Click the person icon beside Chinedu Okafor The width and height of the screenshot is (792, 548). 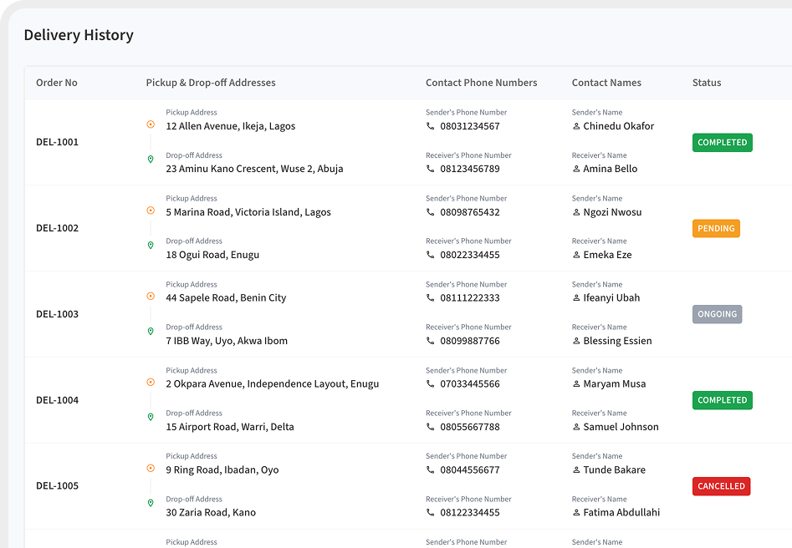(576, 126)
